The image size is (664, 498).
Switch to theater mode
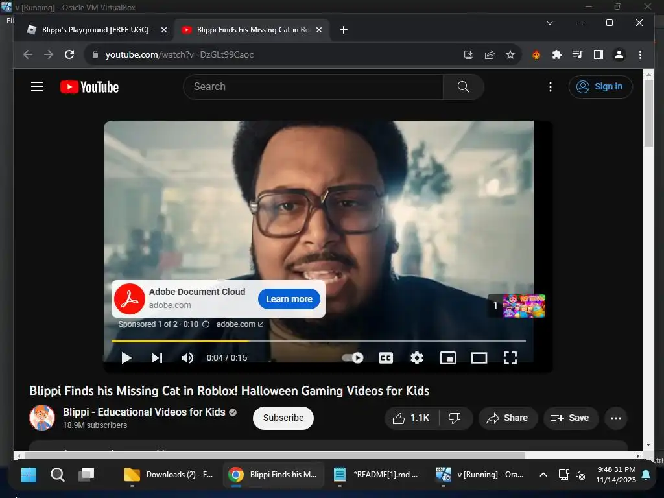click(x=479, y=358)
